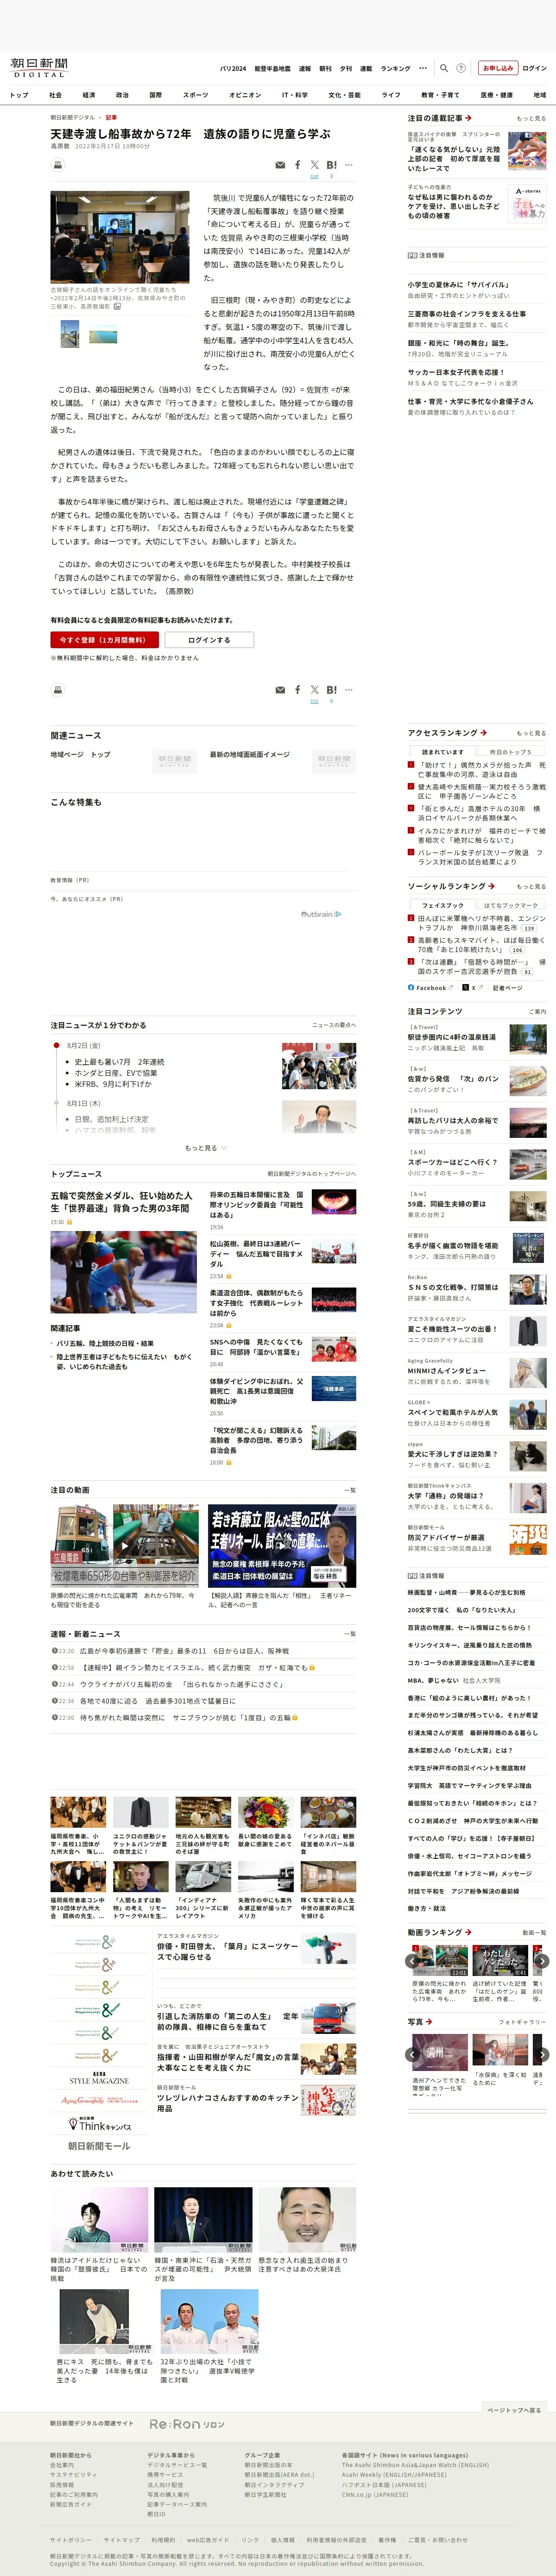Open 地域ページ トップ related news link

tap(80, 755)
